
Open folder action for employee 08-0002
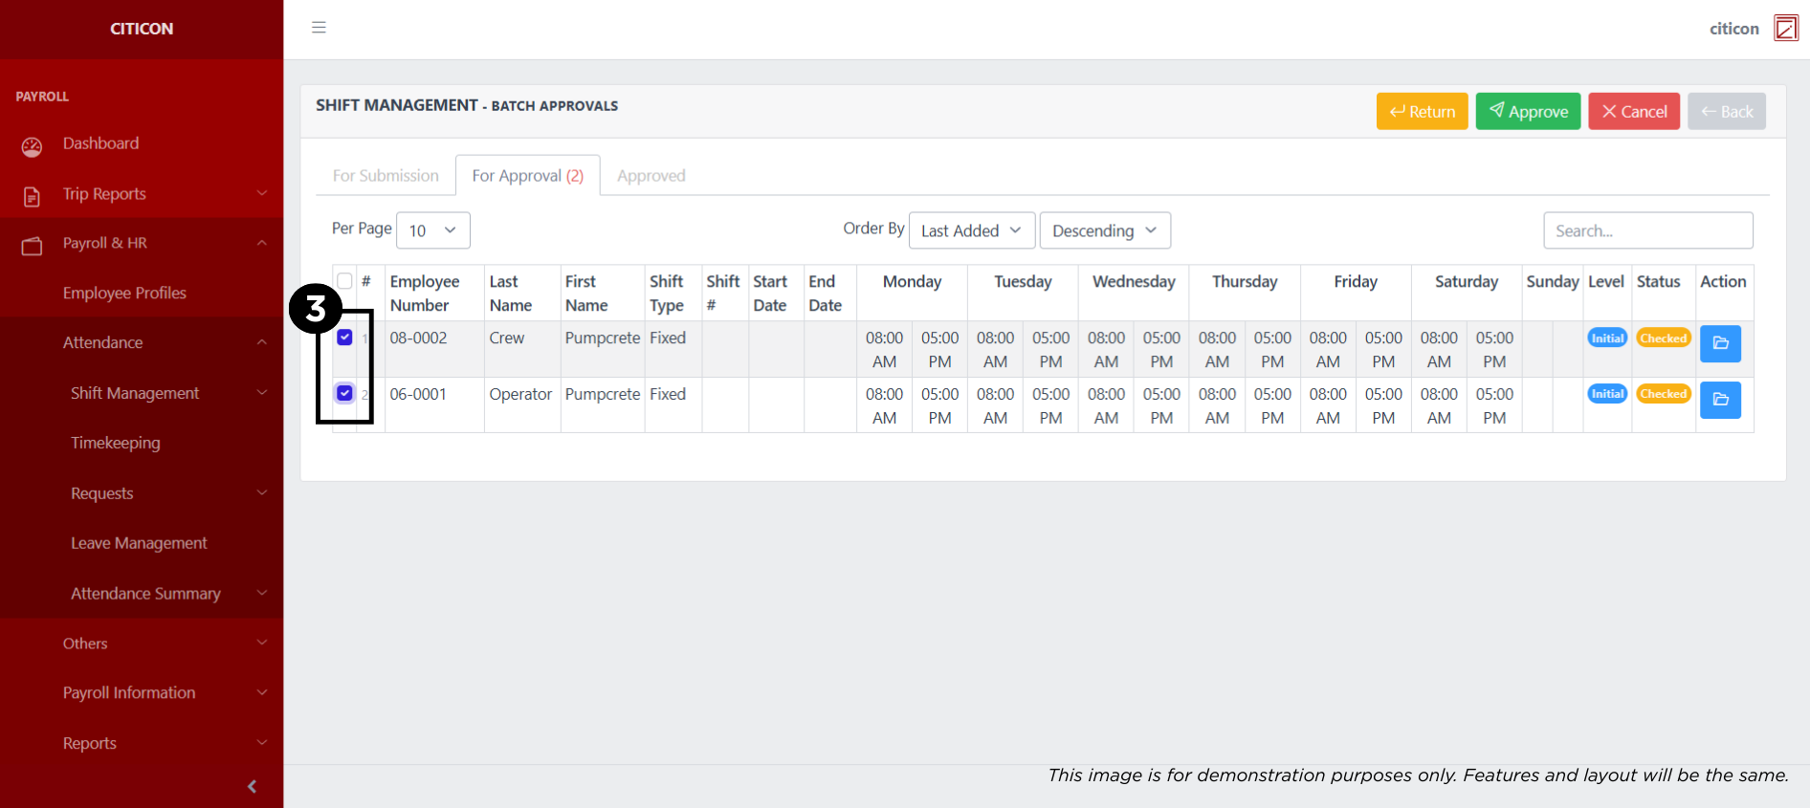pyautogui.click(x=1719, y=343)
